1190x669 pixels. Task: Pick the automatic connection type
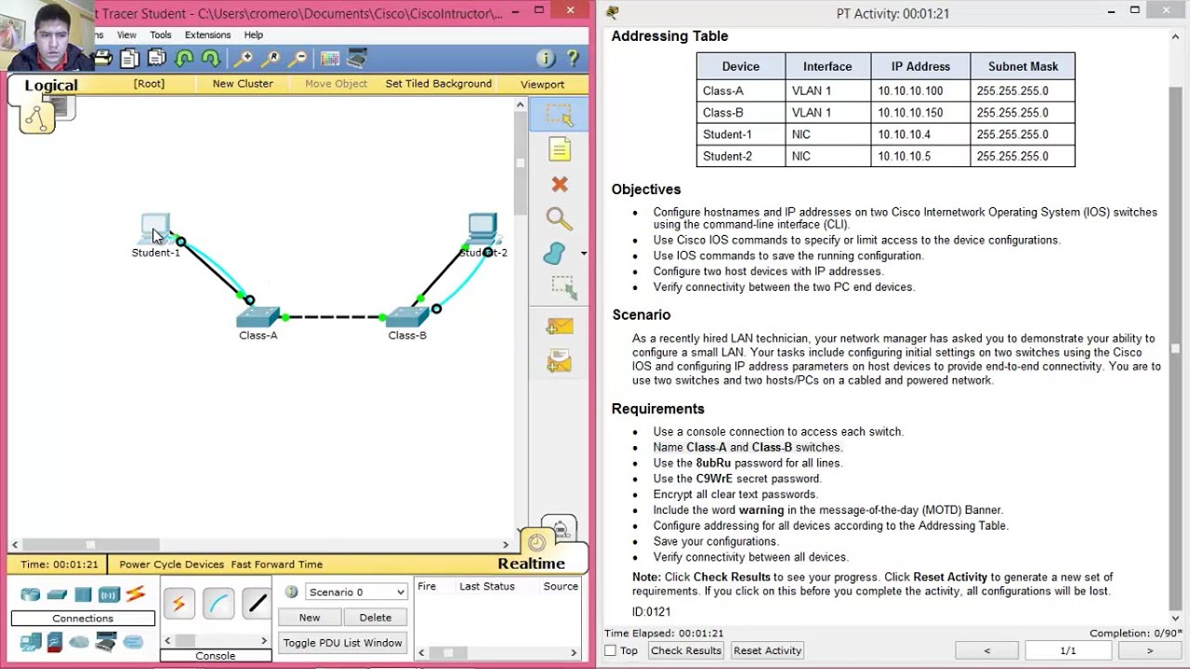[x=178, y=604]
